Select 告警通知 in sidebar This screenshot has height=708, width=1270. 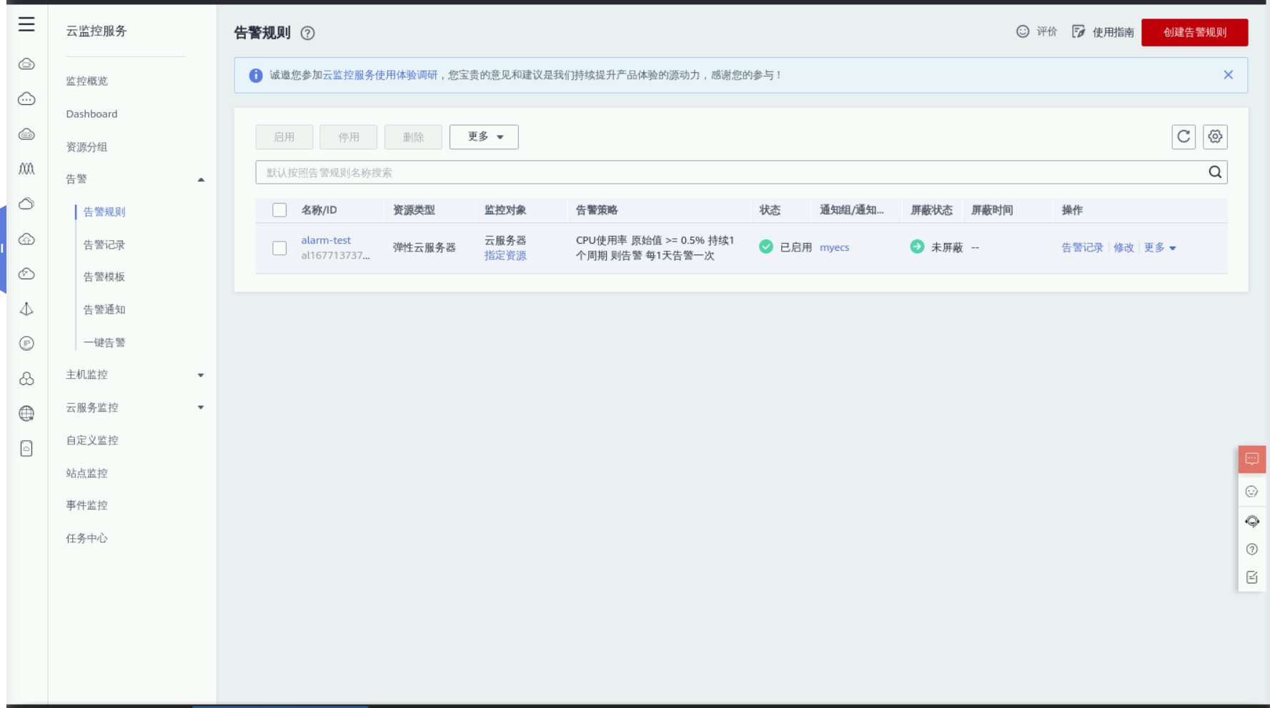tap(104, 309)
